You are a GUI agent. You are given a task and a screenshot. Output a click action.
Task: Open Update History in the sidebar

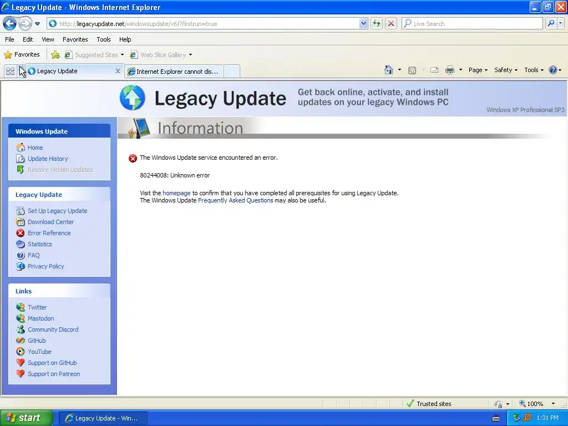coord(48,159)
